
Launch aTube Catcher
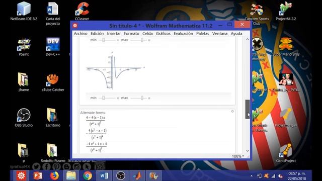[x=53, y=82]
